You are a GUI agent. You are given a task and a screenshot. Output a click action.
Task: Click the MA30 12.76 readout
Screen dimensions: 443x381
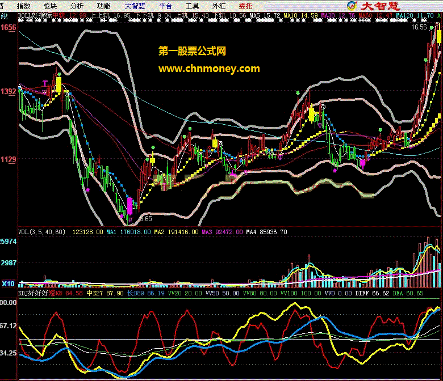coord(338,15)
